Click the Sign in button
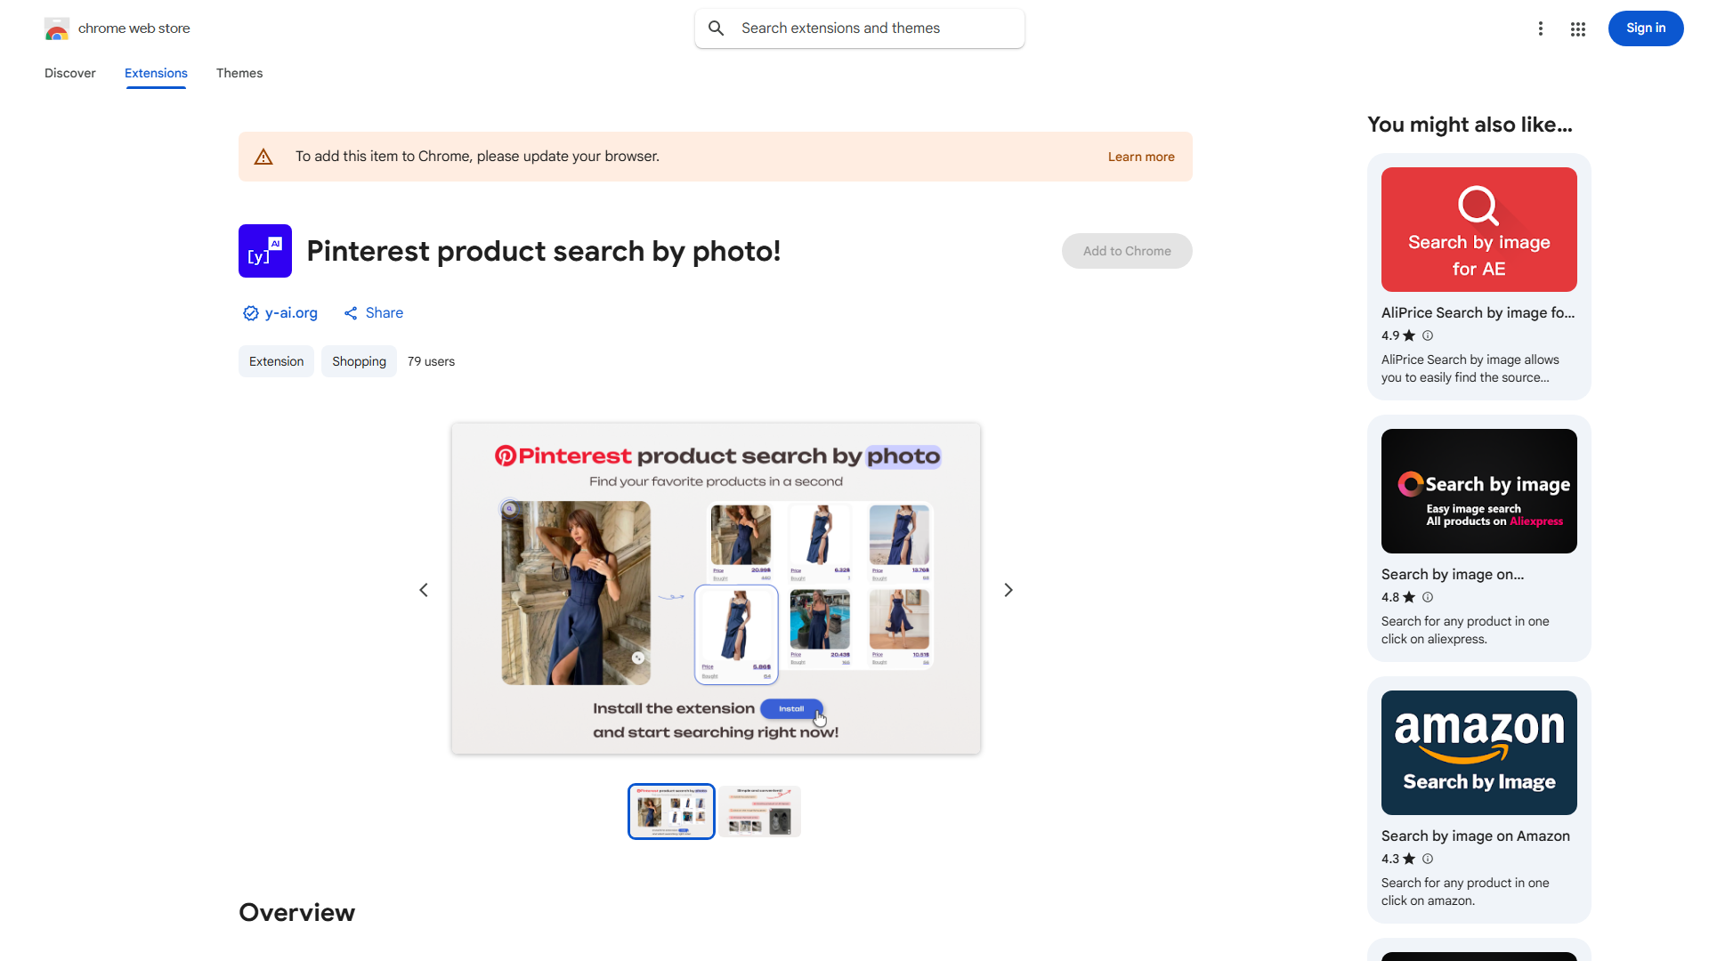The image size is (1709, 961). pyautogui.click(x=1645, y=28)
